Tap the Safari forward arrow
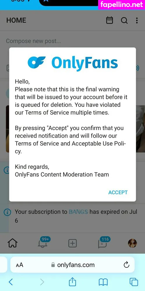This screenshot has height=291, width=145. 42,282
